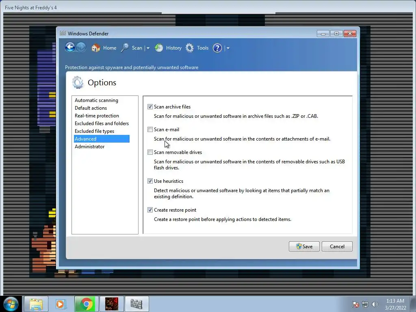The width and height of the screenshot is (416, 312).
Task: Click the Options gear icon
Action: pos(78,82)
